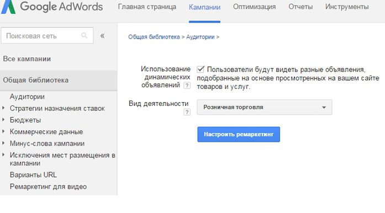The image size is (385, 213).
Task: Collapse sidebar with double-chevron icon
Action: tap(102, 36)
